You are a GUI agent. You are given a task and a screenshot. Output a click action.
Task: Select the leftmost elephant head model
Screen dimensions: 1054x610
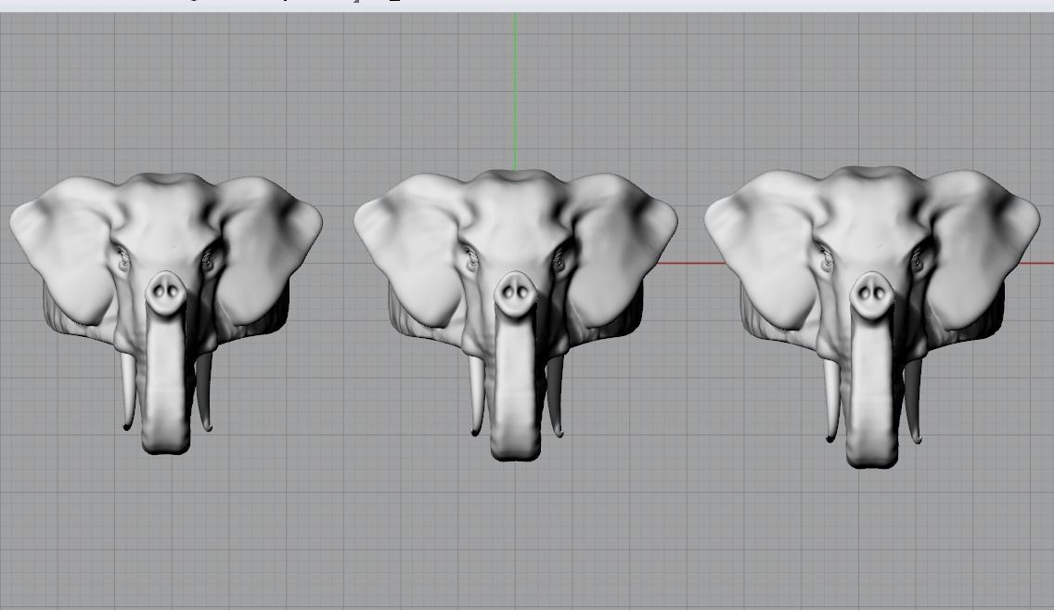coord(166,314)
